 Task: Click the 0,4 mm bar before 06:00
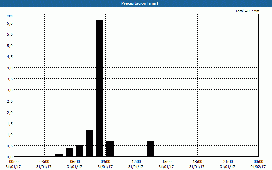pos(69,152)
